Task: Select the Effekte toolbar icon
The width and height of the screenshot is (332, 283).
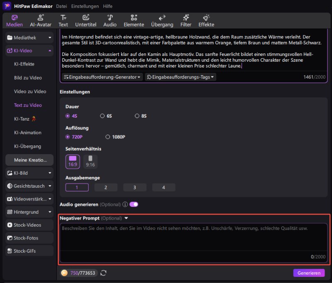Action: [206, 20]
